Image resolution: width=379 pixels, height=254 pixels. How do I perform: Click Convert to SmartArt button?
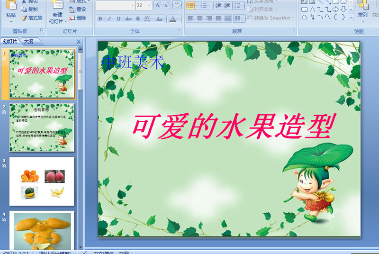[271, 18]
